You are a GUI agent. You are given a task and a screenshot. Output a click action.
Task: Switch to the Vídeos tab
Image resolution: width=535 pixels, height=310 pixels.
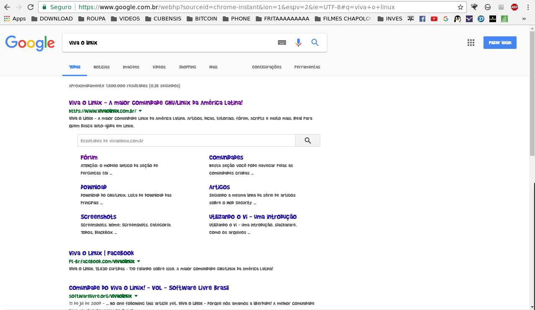(159, 67)
